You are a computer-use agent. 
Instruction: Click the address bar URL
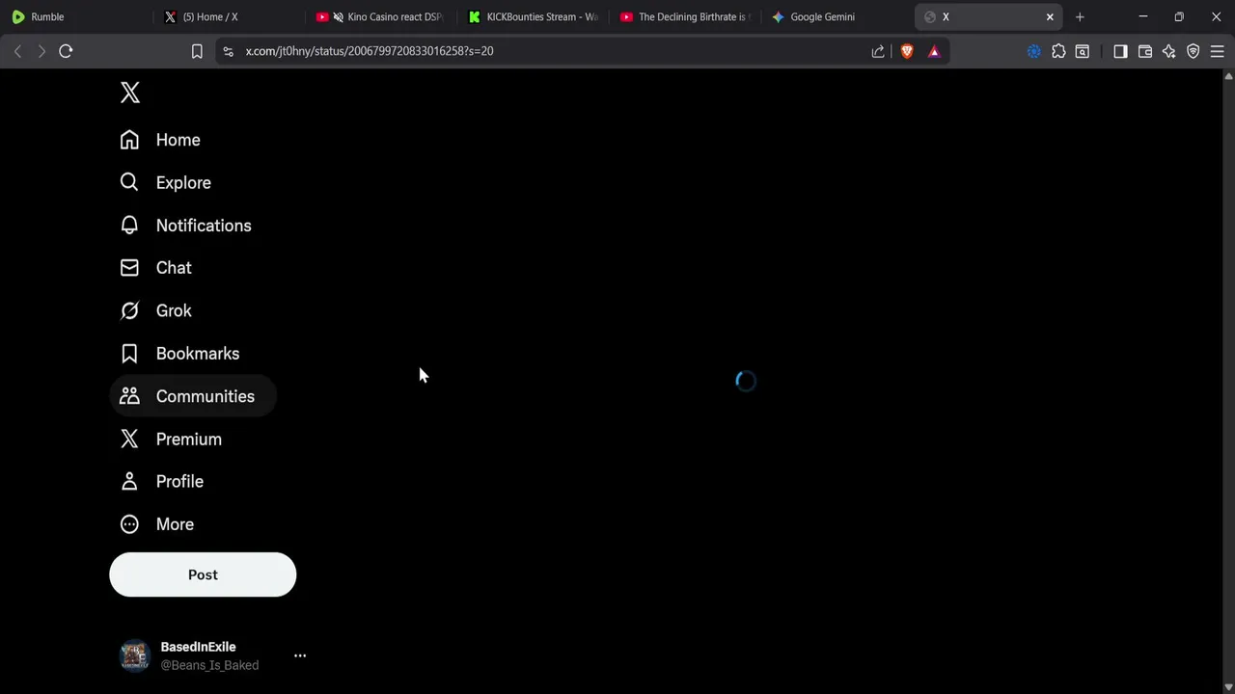click(x=370, y=51)
